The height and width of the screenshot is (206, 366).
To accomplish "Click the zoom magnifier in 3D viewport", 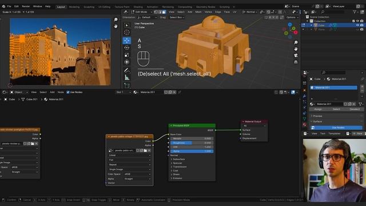I will (x=296, y=42).
